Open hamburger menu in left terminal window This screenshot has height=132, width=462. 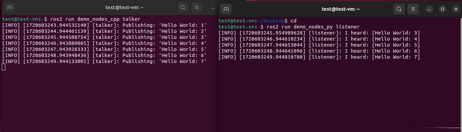[197, 7]
